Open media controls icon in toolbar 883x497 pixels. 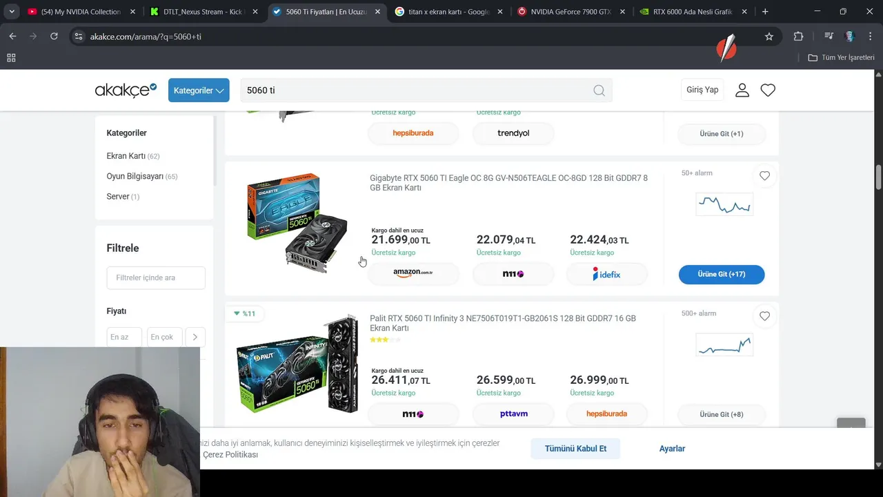coord(829,36)
